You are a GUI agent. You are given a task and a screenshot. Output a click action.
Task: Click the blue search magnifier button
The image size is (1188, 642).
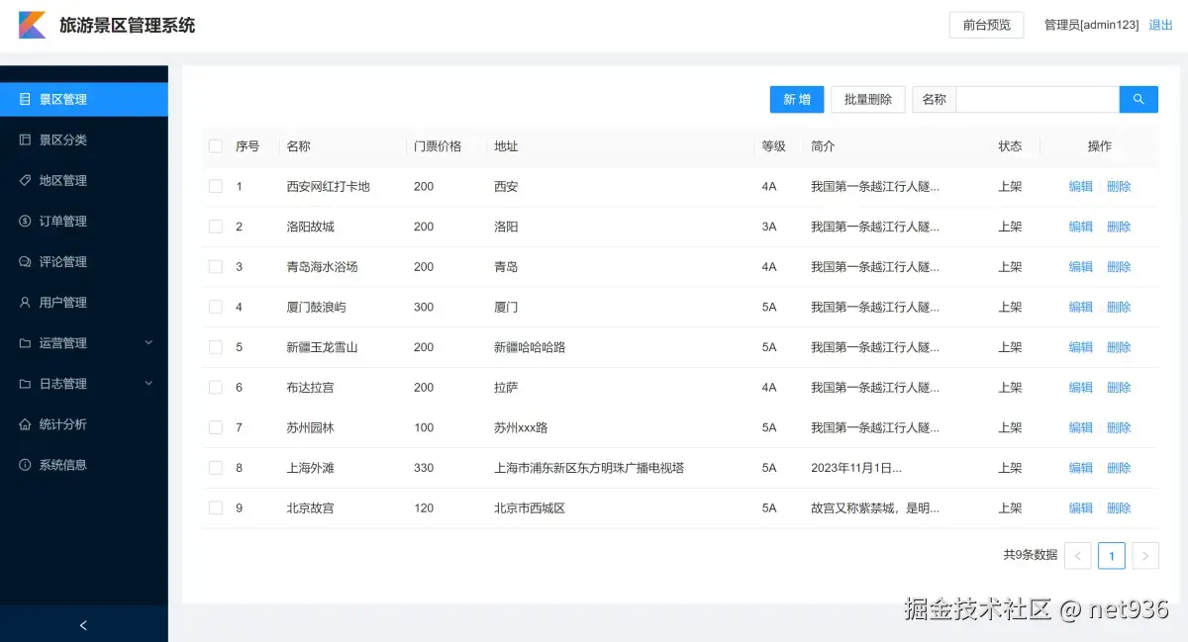[x=1138, y=99]
